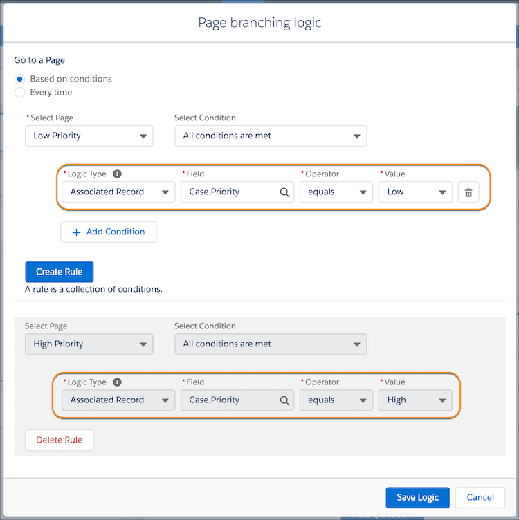Open the High Priority page dropdown
Screen dimensions: 519x520
89,344
